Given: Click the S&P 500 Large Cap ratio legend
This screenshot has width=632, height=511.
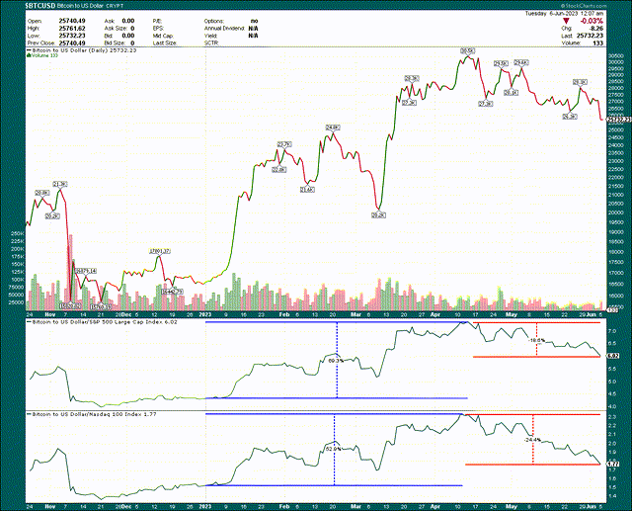Looking at the screenshot, I should [x=105, y=322].
